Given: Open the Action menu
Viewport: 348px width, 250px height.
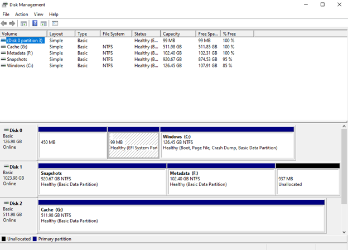Looking at the screenshot, I should coord(22,14).
